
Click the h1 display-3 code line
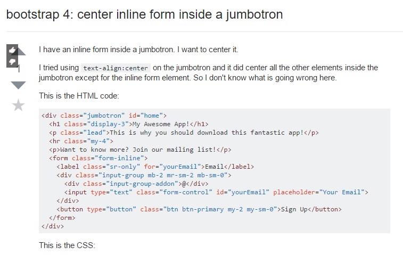[x=128, y=124]
